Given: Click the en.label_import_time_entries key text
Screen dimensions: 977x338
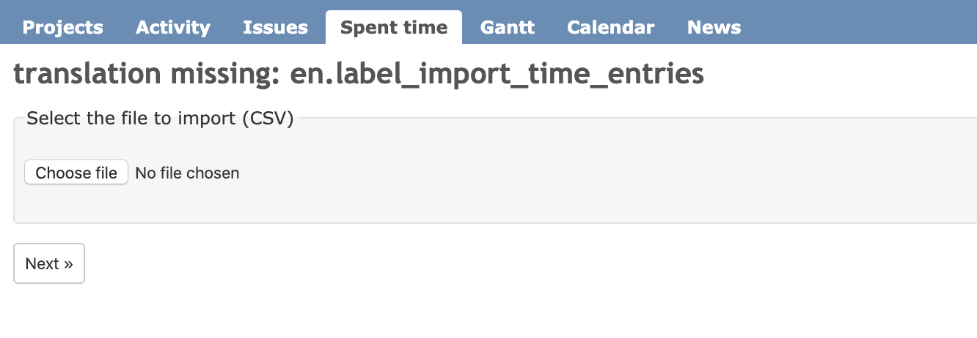Looking at the screenshot, I should click(x=497, y=75).
